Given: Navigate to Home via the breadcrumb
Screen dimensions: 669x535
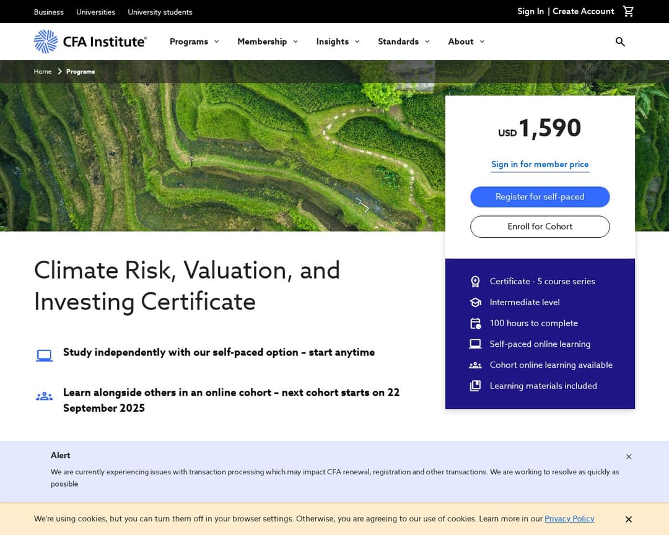Looking at the screenshot, I should 42,71.
